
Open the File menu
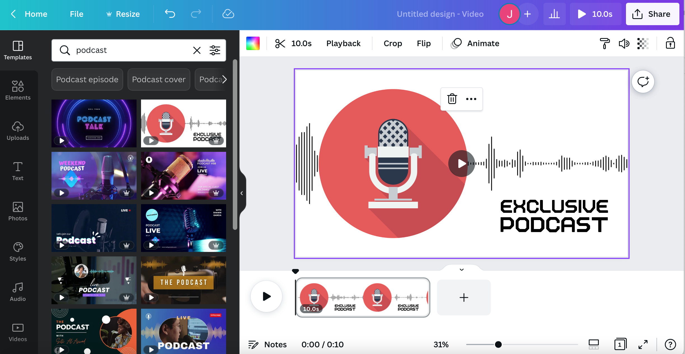[76, 14]
